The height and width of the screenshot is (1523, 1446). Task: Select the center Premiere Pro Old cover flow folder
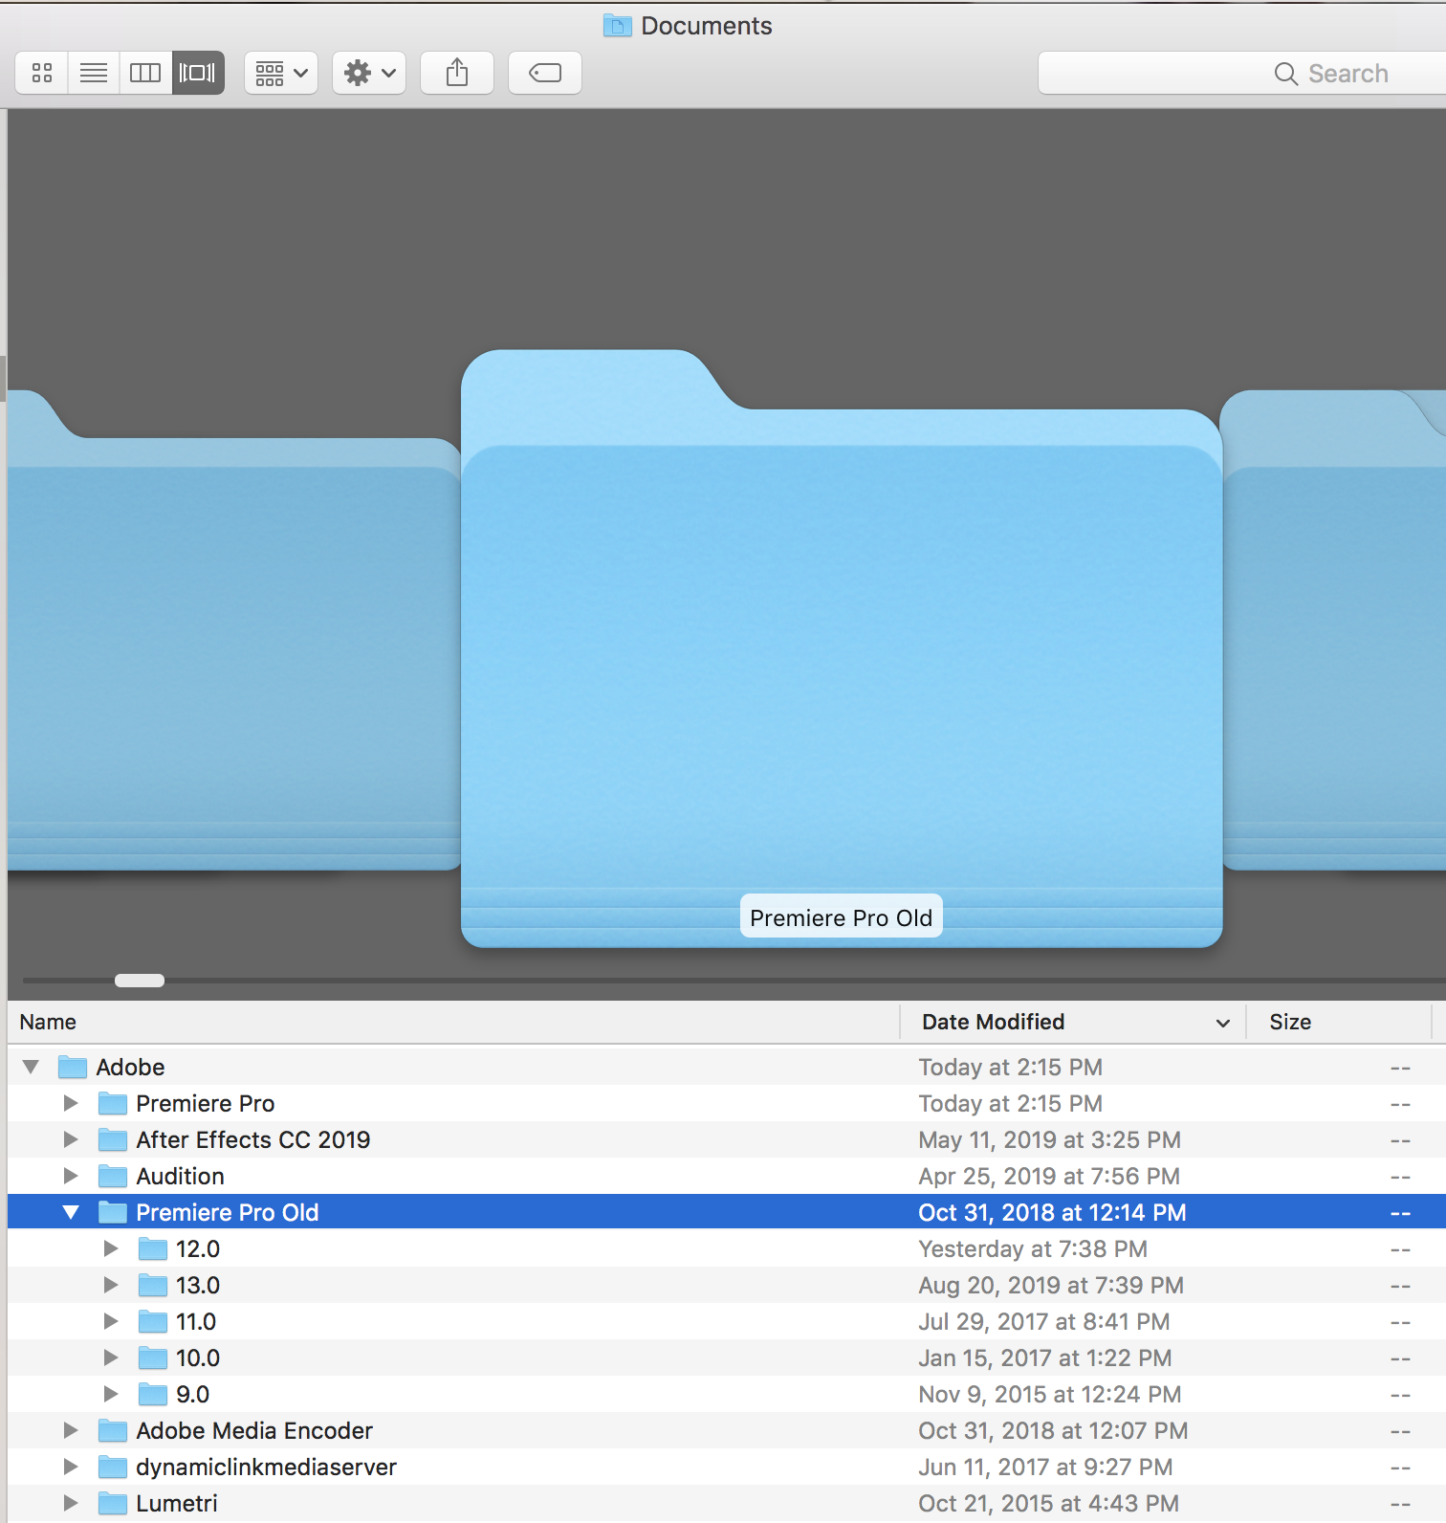coord(842,649)
